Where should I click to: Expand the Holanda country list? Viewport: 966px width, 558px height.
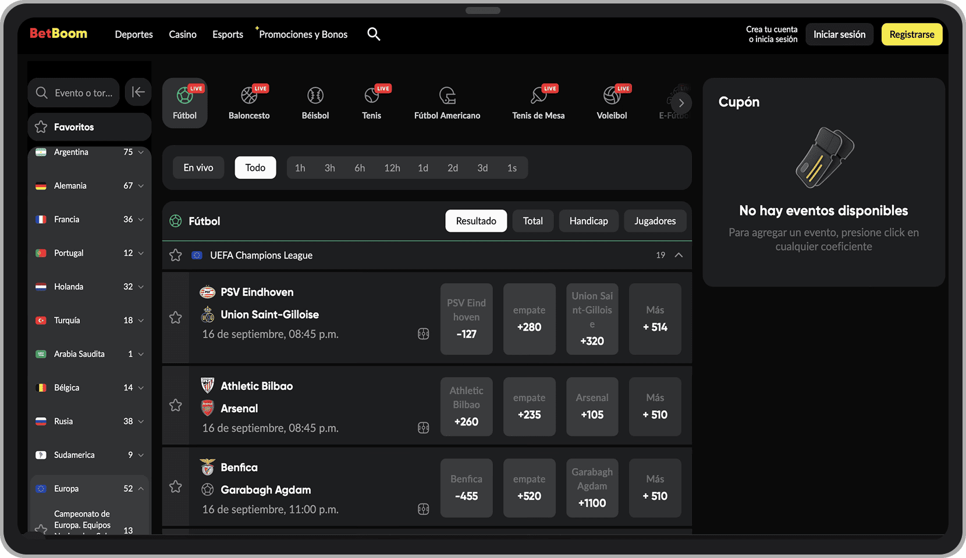141,287
